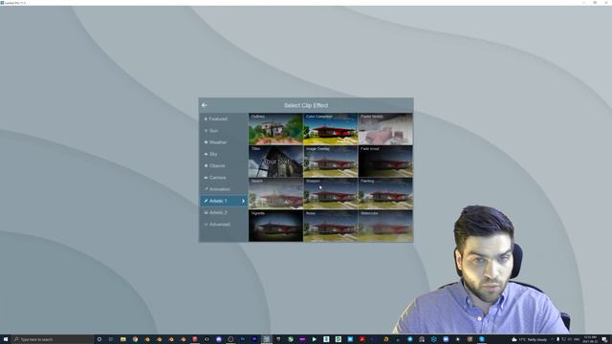
Task: Click the chevron arrow beside Artistic 1
Action: 243,201
